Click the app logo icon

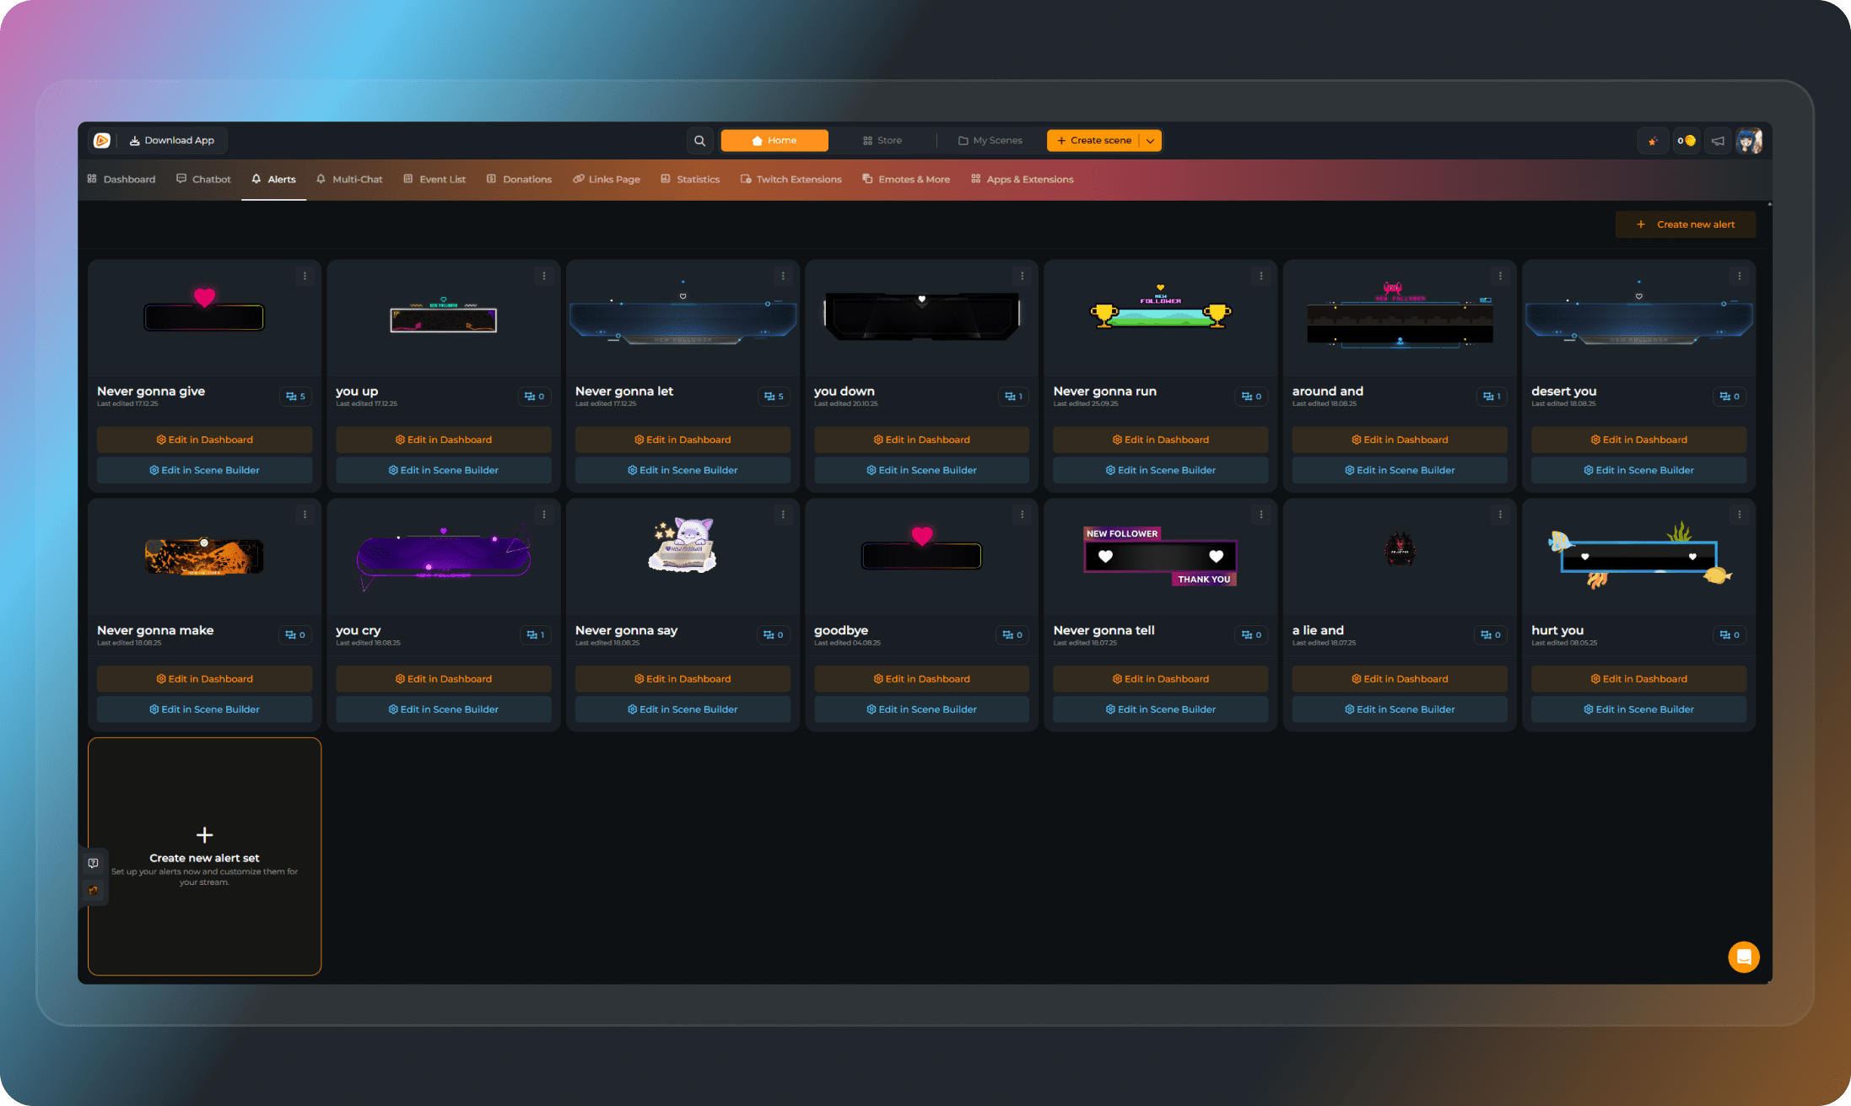(102, 141)
